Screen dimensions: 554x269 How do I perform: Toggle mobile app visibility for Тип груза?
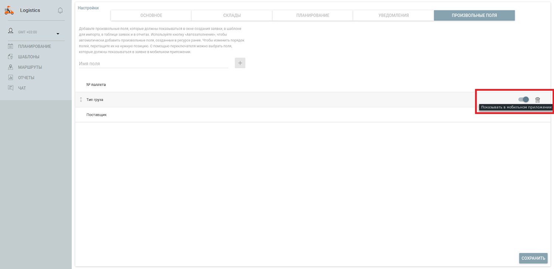[524, 100]
